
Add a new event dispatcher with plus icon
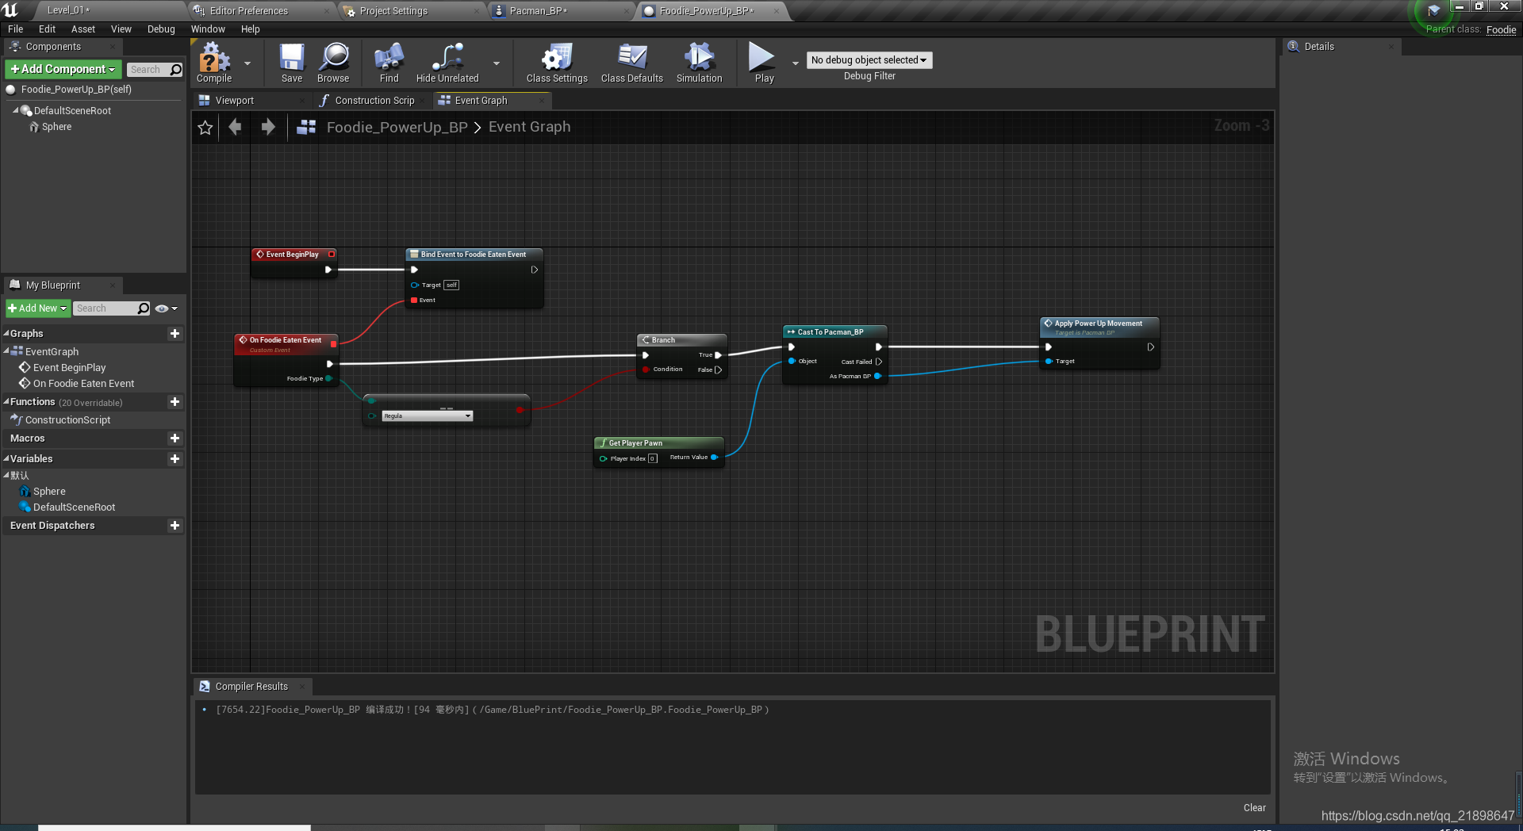(175, 526)
